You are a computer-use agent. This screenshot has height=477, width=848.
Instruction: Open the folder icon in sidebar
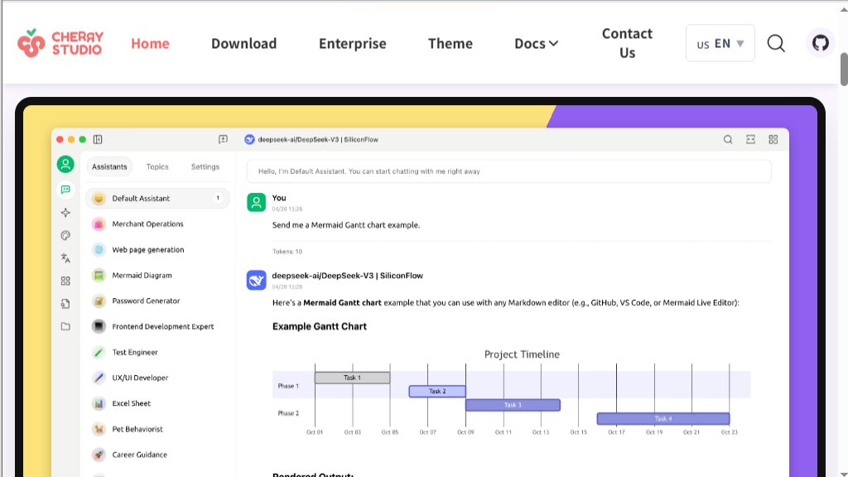65,326
